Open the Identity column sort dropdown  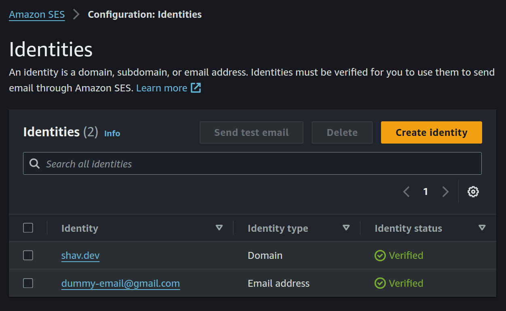pyautogui.click(x=219, y=228)
